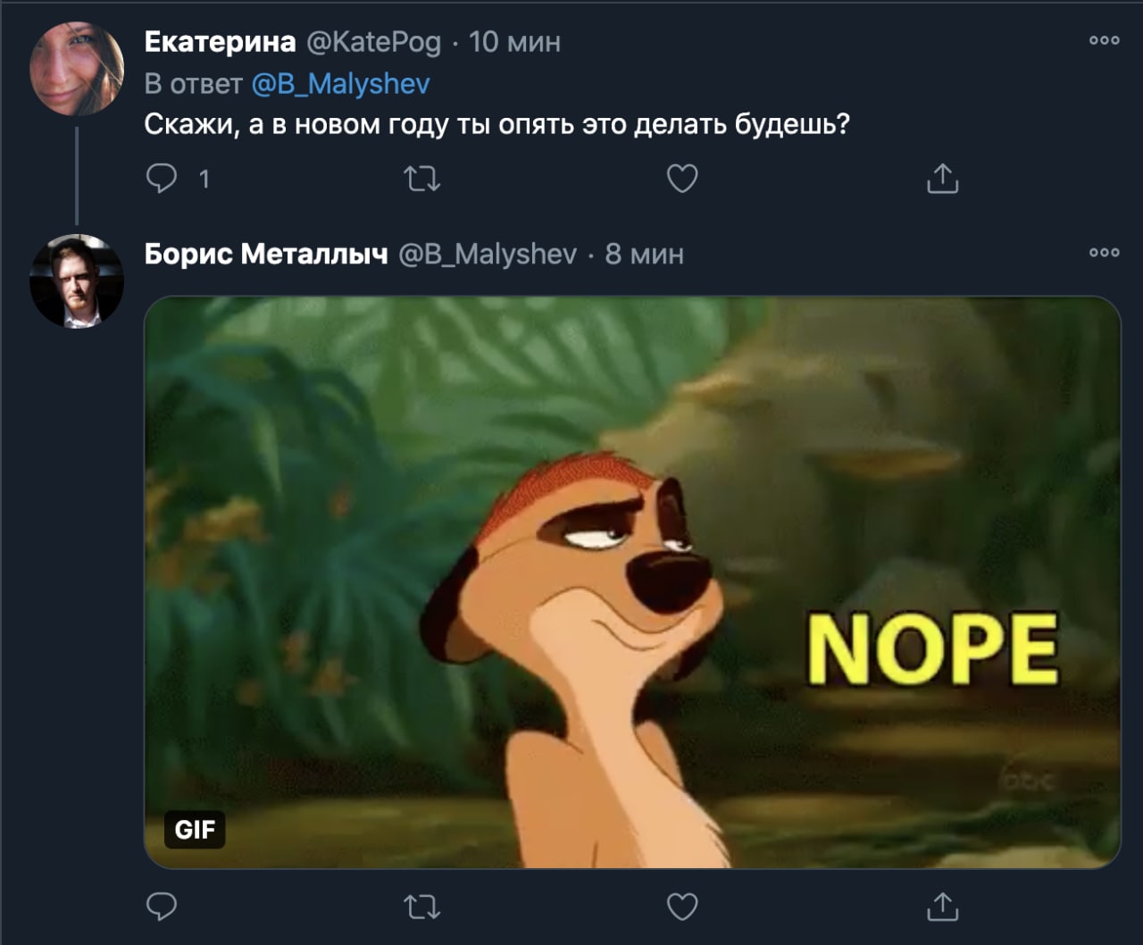Click the @KatePog handle

(x=374, y=41)
